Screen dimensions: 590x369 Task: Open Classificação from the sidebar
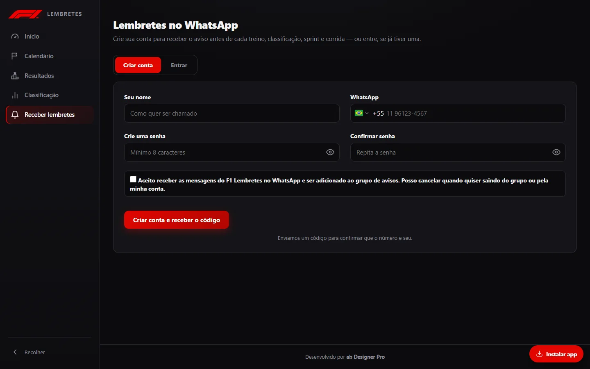click(x=50, y=95)
